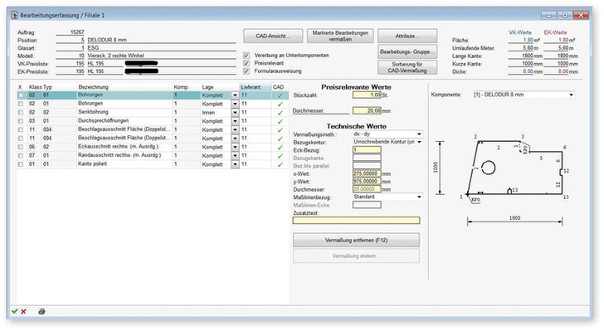Click the printer icon at bottom
Screen dimensions: 604x331
coord(41,311)
